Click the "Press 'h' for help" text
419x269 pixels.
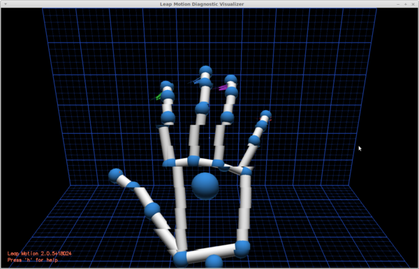click(33, 260)
